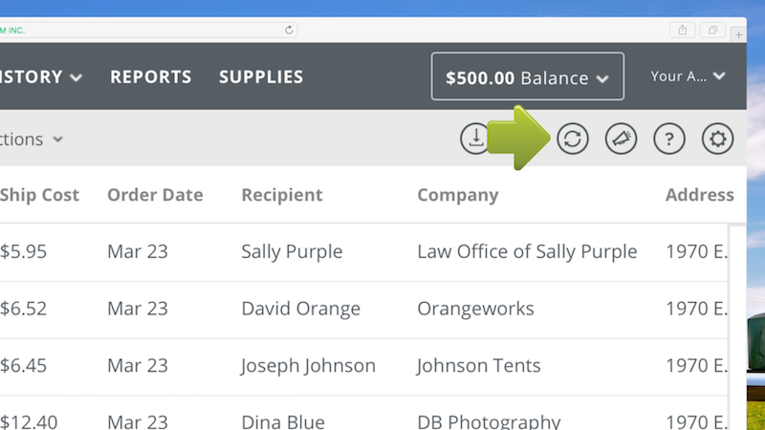Open the Your Account dropdown menu
This screenshot has height=430, width=765.
pyautogui.click(x=688, y=76)
